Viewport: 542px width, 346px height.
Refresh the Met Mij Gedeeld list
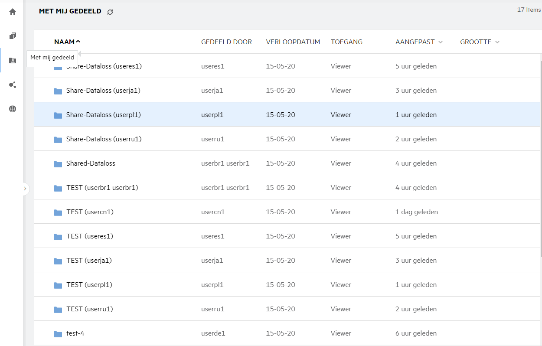pyautogui.click(x=110, y=12)
